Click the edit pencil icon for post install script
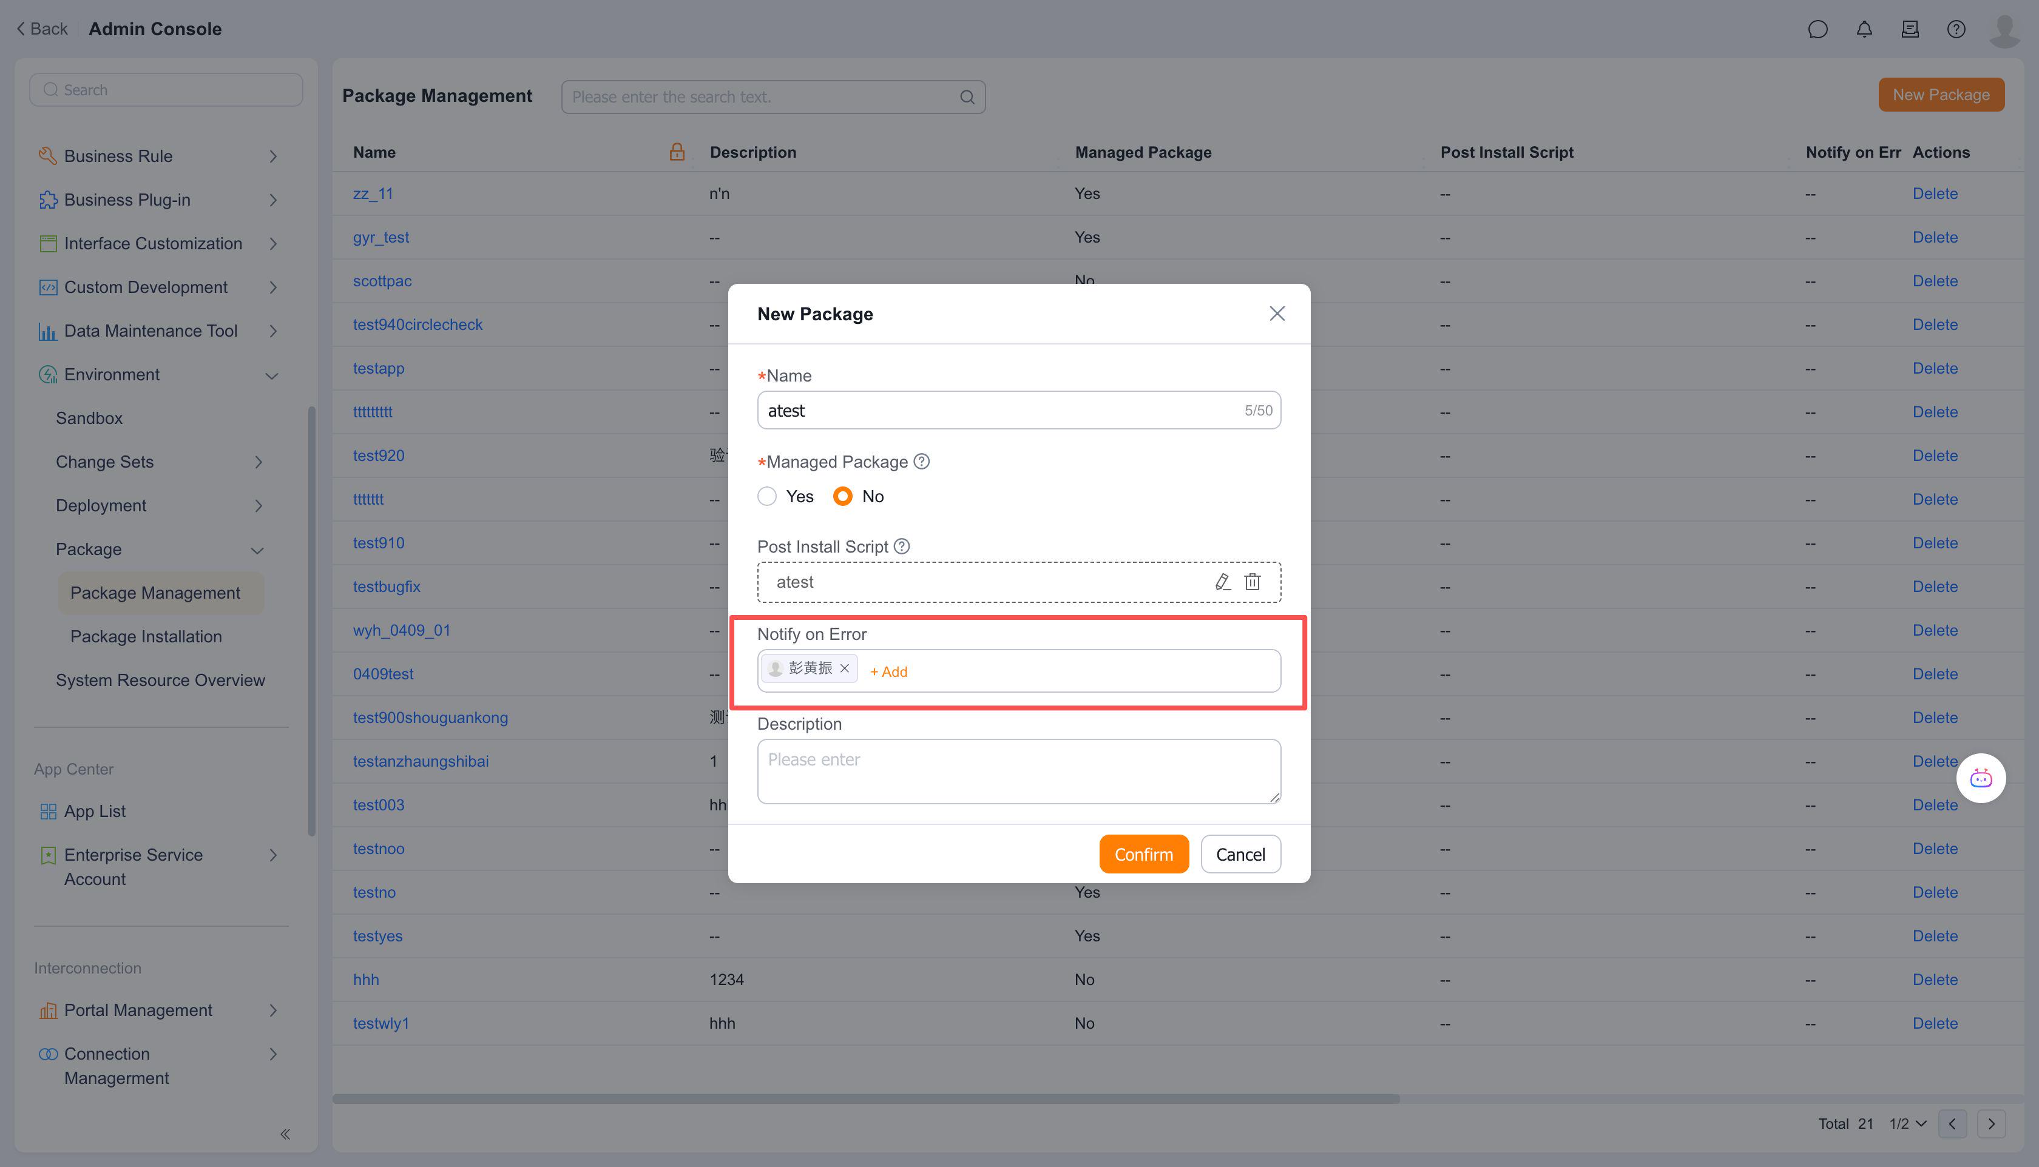 pyautogui.click(x=1222, y=582)
